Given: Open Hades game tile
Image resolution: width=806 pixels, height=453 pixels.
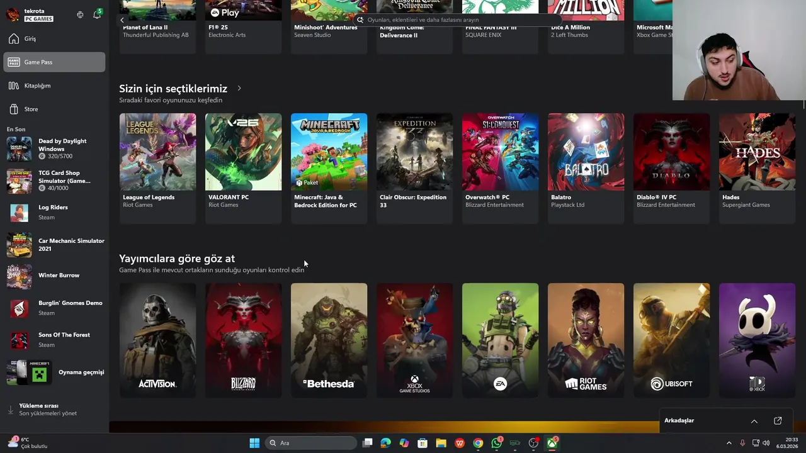Looking at the screenshot, I should [x=757, y=168].
